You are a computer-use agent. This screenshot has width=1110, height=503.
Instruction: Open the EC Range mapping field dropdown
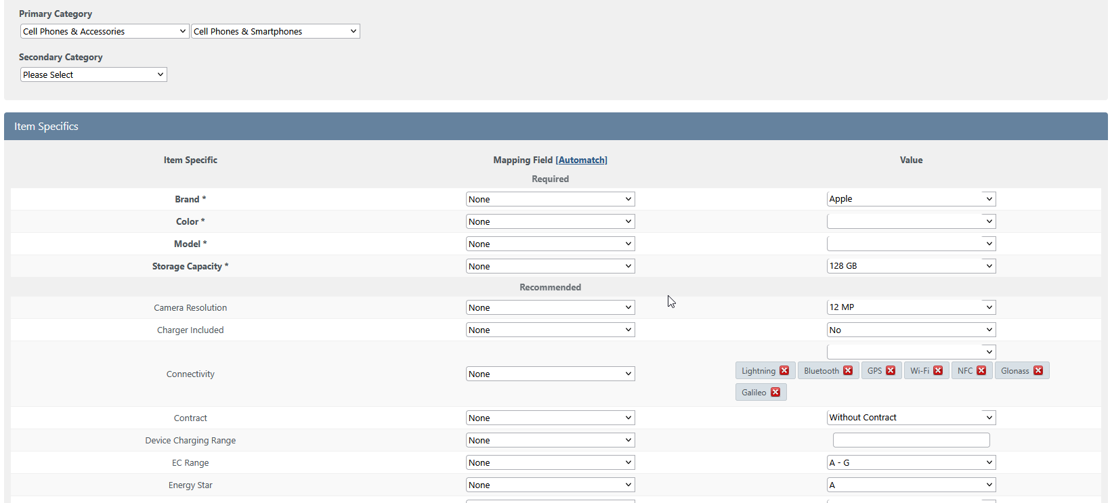pos(550,462)
